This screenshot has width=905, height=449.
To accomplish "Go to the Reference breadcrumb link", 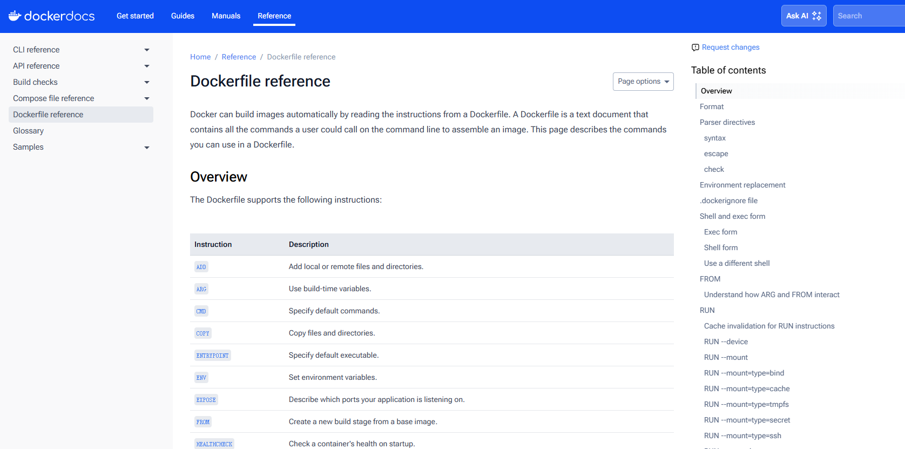I will click(x=239, y=57).
